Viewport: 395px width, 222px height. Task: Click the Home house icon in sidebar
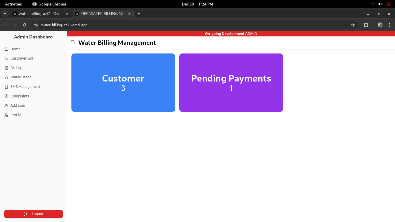click(6, 49)
